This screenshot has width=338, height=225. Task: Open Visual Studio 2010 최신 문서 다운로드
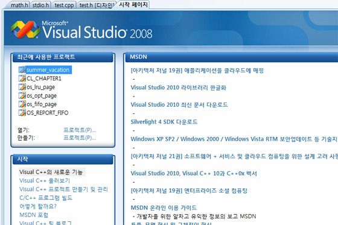point(179,105)
